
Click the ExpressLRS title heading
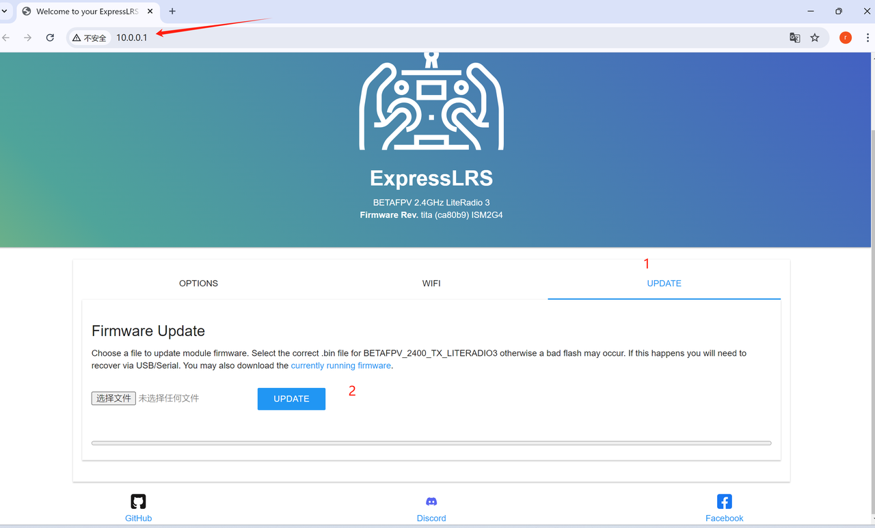click(431, 178)
